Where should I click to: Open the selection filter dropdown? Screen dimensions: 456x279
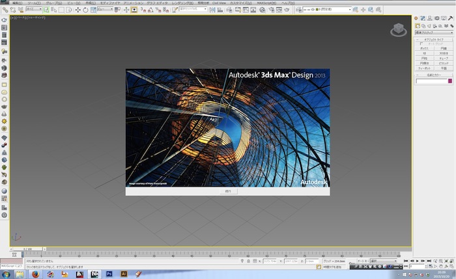[x=34, y=10]
